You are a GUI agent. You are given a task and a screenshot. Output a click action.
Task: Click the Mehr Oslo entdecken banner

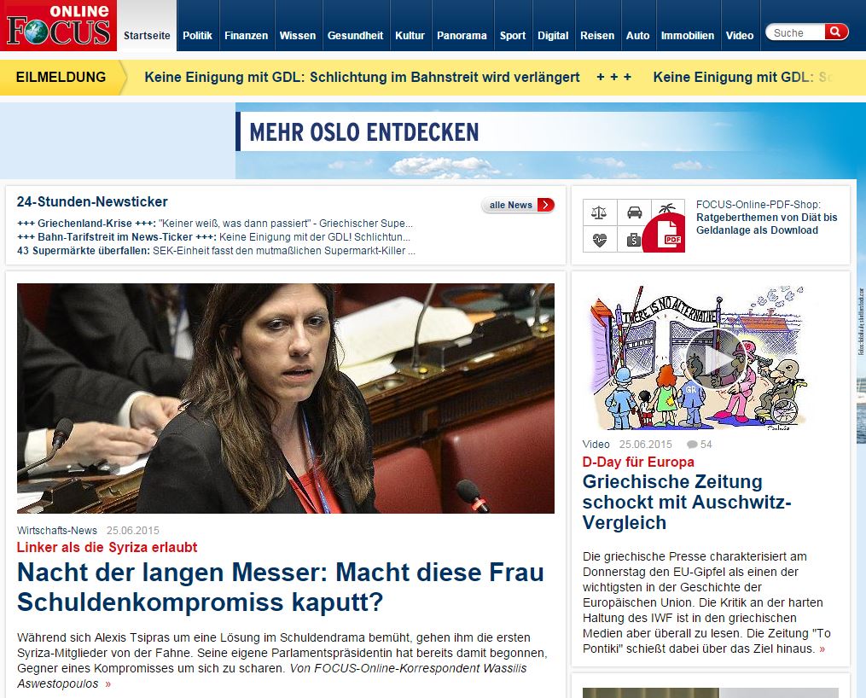pyautogui.click(x=550, y=141)
